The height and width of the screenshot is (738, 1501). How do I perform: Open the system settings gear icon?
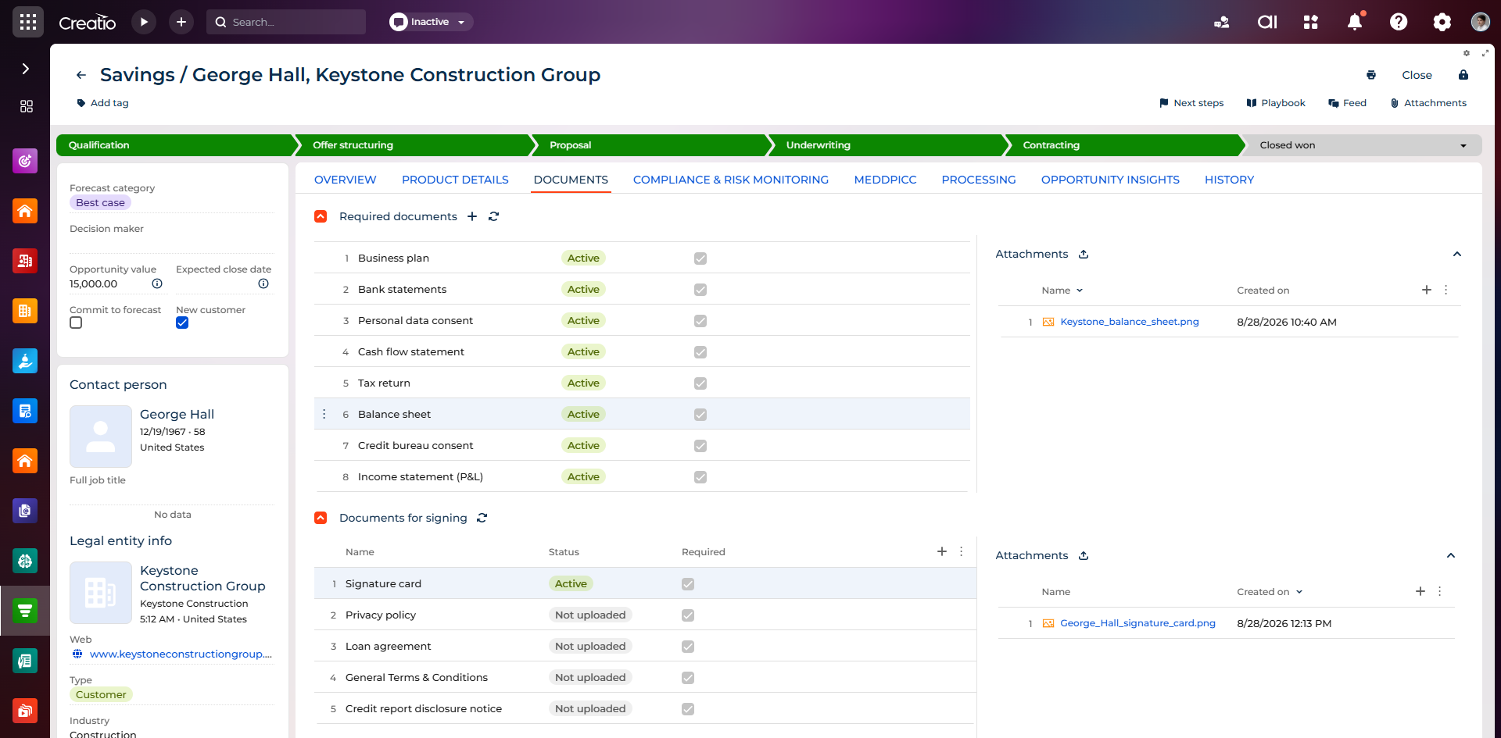point(1442,22)
